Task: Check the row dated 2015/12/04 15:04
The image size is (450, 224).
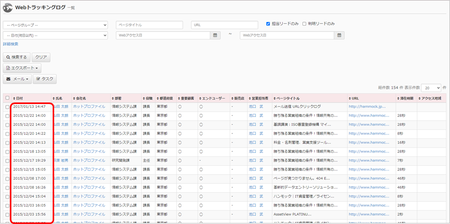Action: coord(7,196)
